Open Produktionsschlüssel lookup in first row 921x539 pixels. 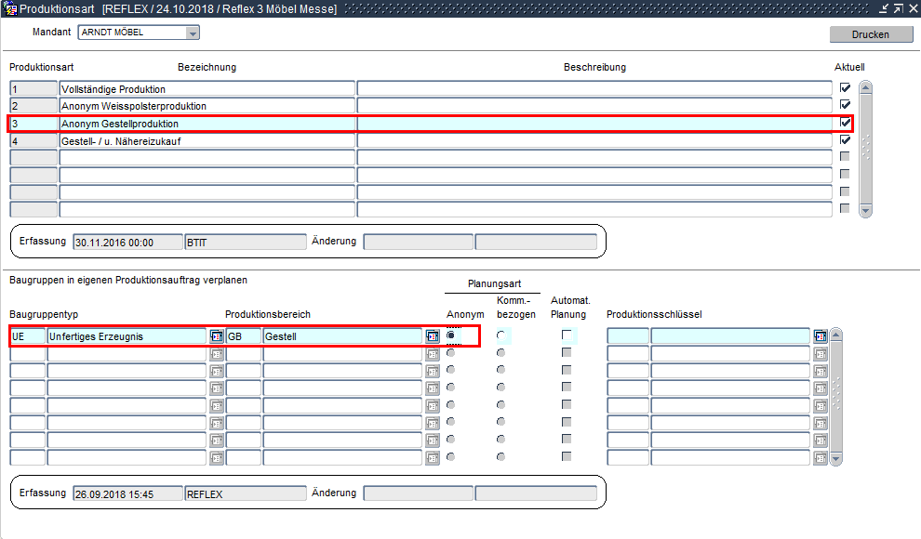820,335
